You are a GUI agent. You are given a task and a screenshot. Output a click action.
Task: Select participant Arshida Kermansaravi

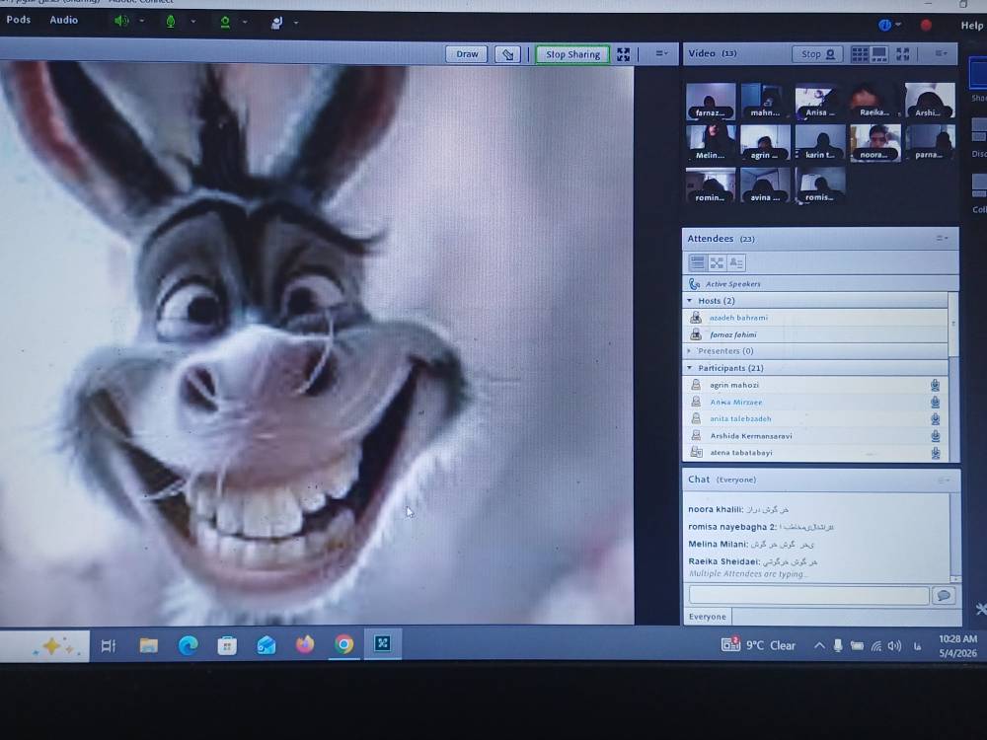tap(816, 435)
